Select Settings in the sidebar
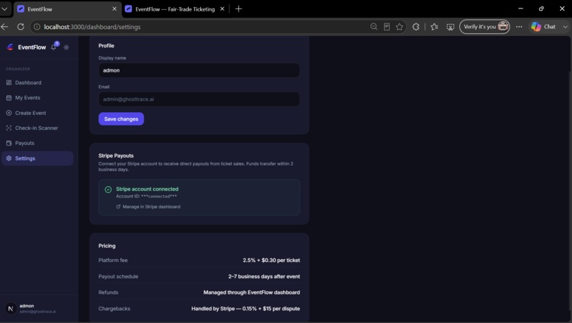This screenshot has width=572, height=323. [x=37, y=158]
